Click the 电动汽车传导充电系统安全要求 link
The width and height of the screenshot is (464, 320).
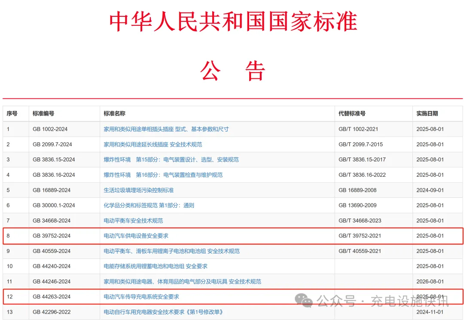[141, 297]
